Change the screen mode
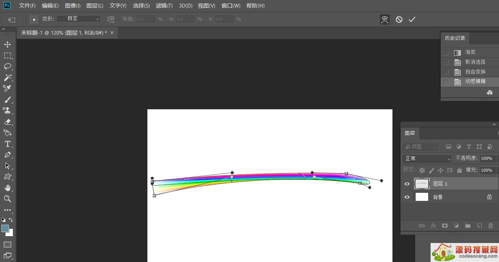Screen dimensions: 499x262 7,256
